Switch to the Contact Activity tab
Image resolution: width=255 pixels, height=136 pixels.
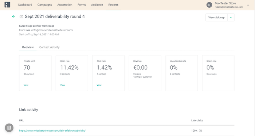pos(50,47)
